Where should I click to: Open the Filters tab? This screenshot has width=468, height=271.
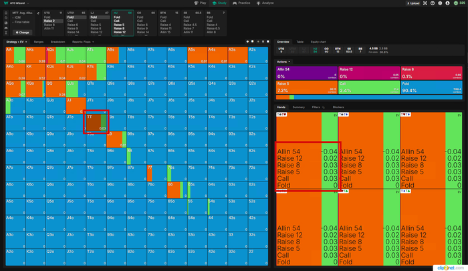(x=316, y=107)
